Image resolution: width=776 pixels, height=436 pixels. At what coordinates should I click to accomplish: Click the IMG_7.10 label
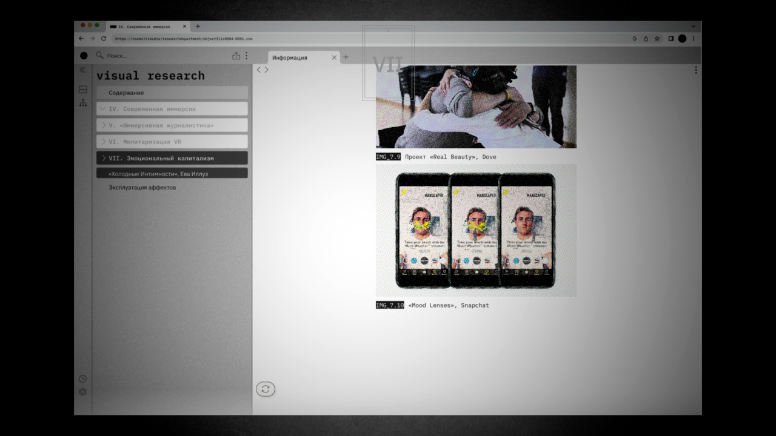[x=390, y=305]
